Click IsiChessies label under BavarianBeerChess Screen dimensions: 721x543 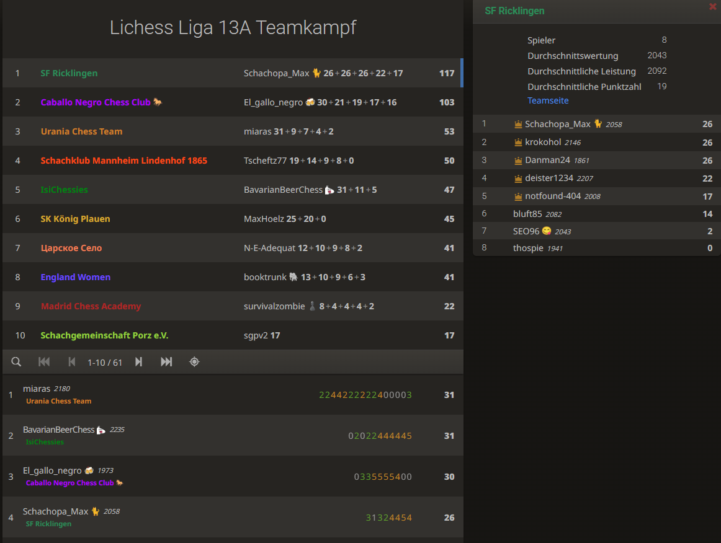45,442
